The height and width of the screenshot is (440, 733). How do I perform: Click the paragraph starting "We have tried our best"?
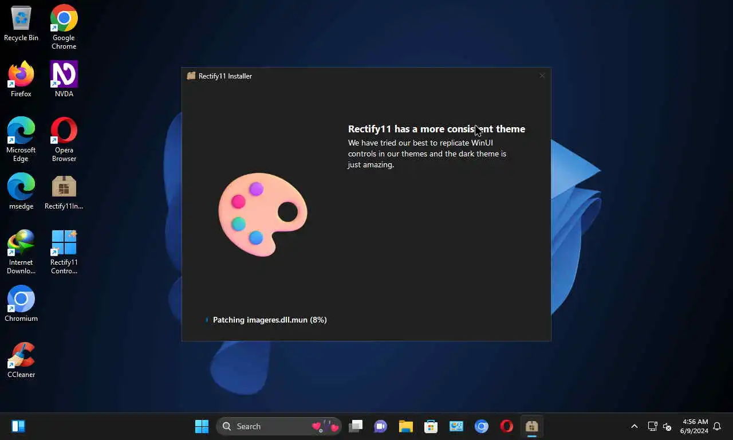[427, 154]
